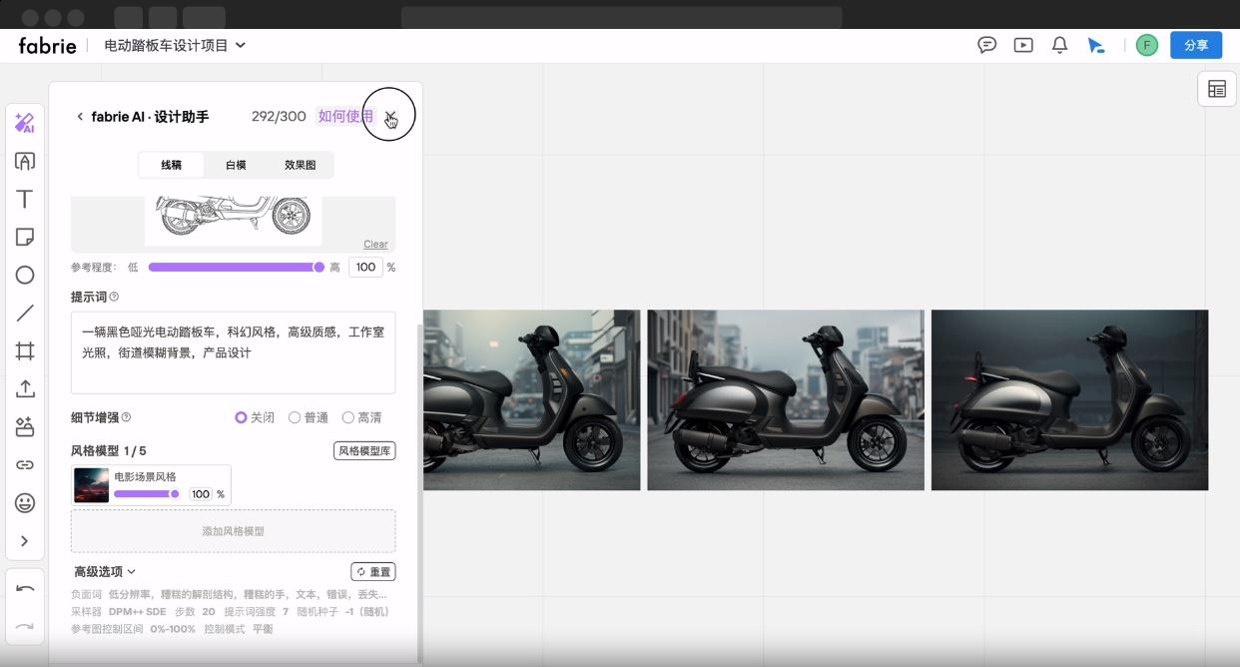Screen dimensions: 1240x667
Task: Select the line drawing tool
Action: [25, 313]
